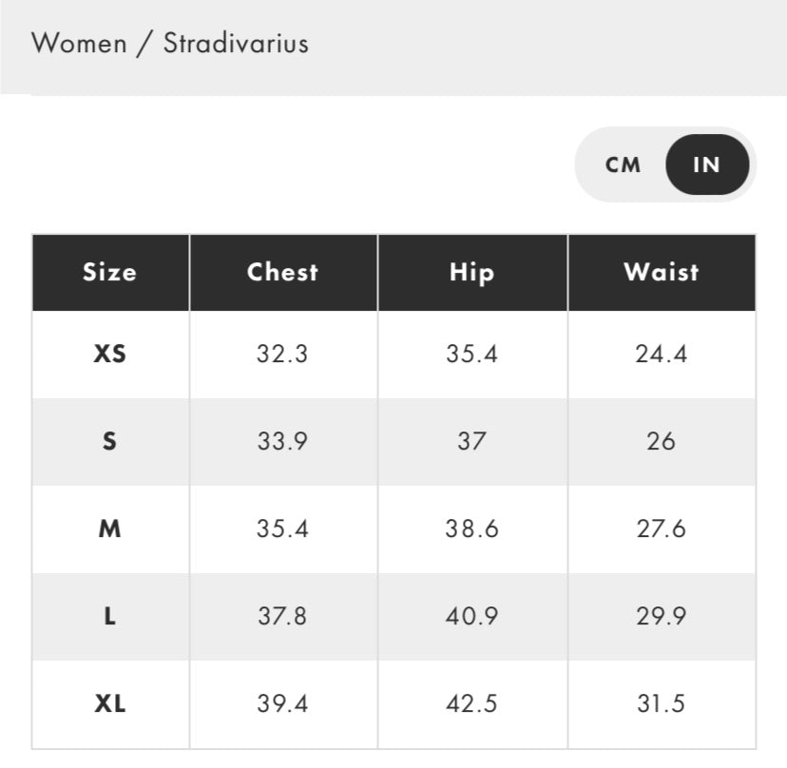Select the Stradivarius breadcrumb entry
This screenshot has width=787, height=768.
[x=236, y=43]
